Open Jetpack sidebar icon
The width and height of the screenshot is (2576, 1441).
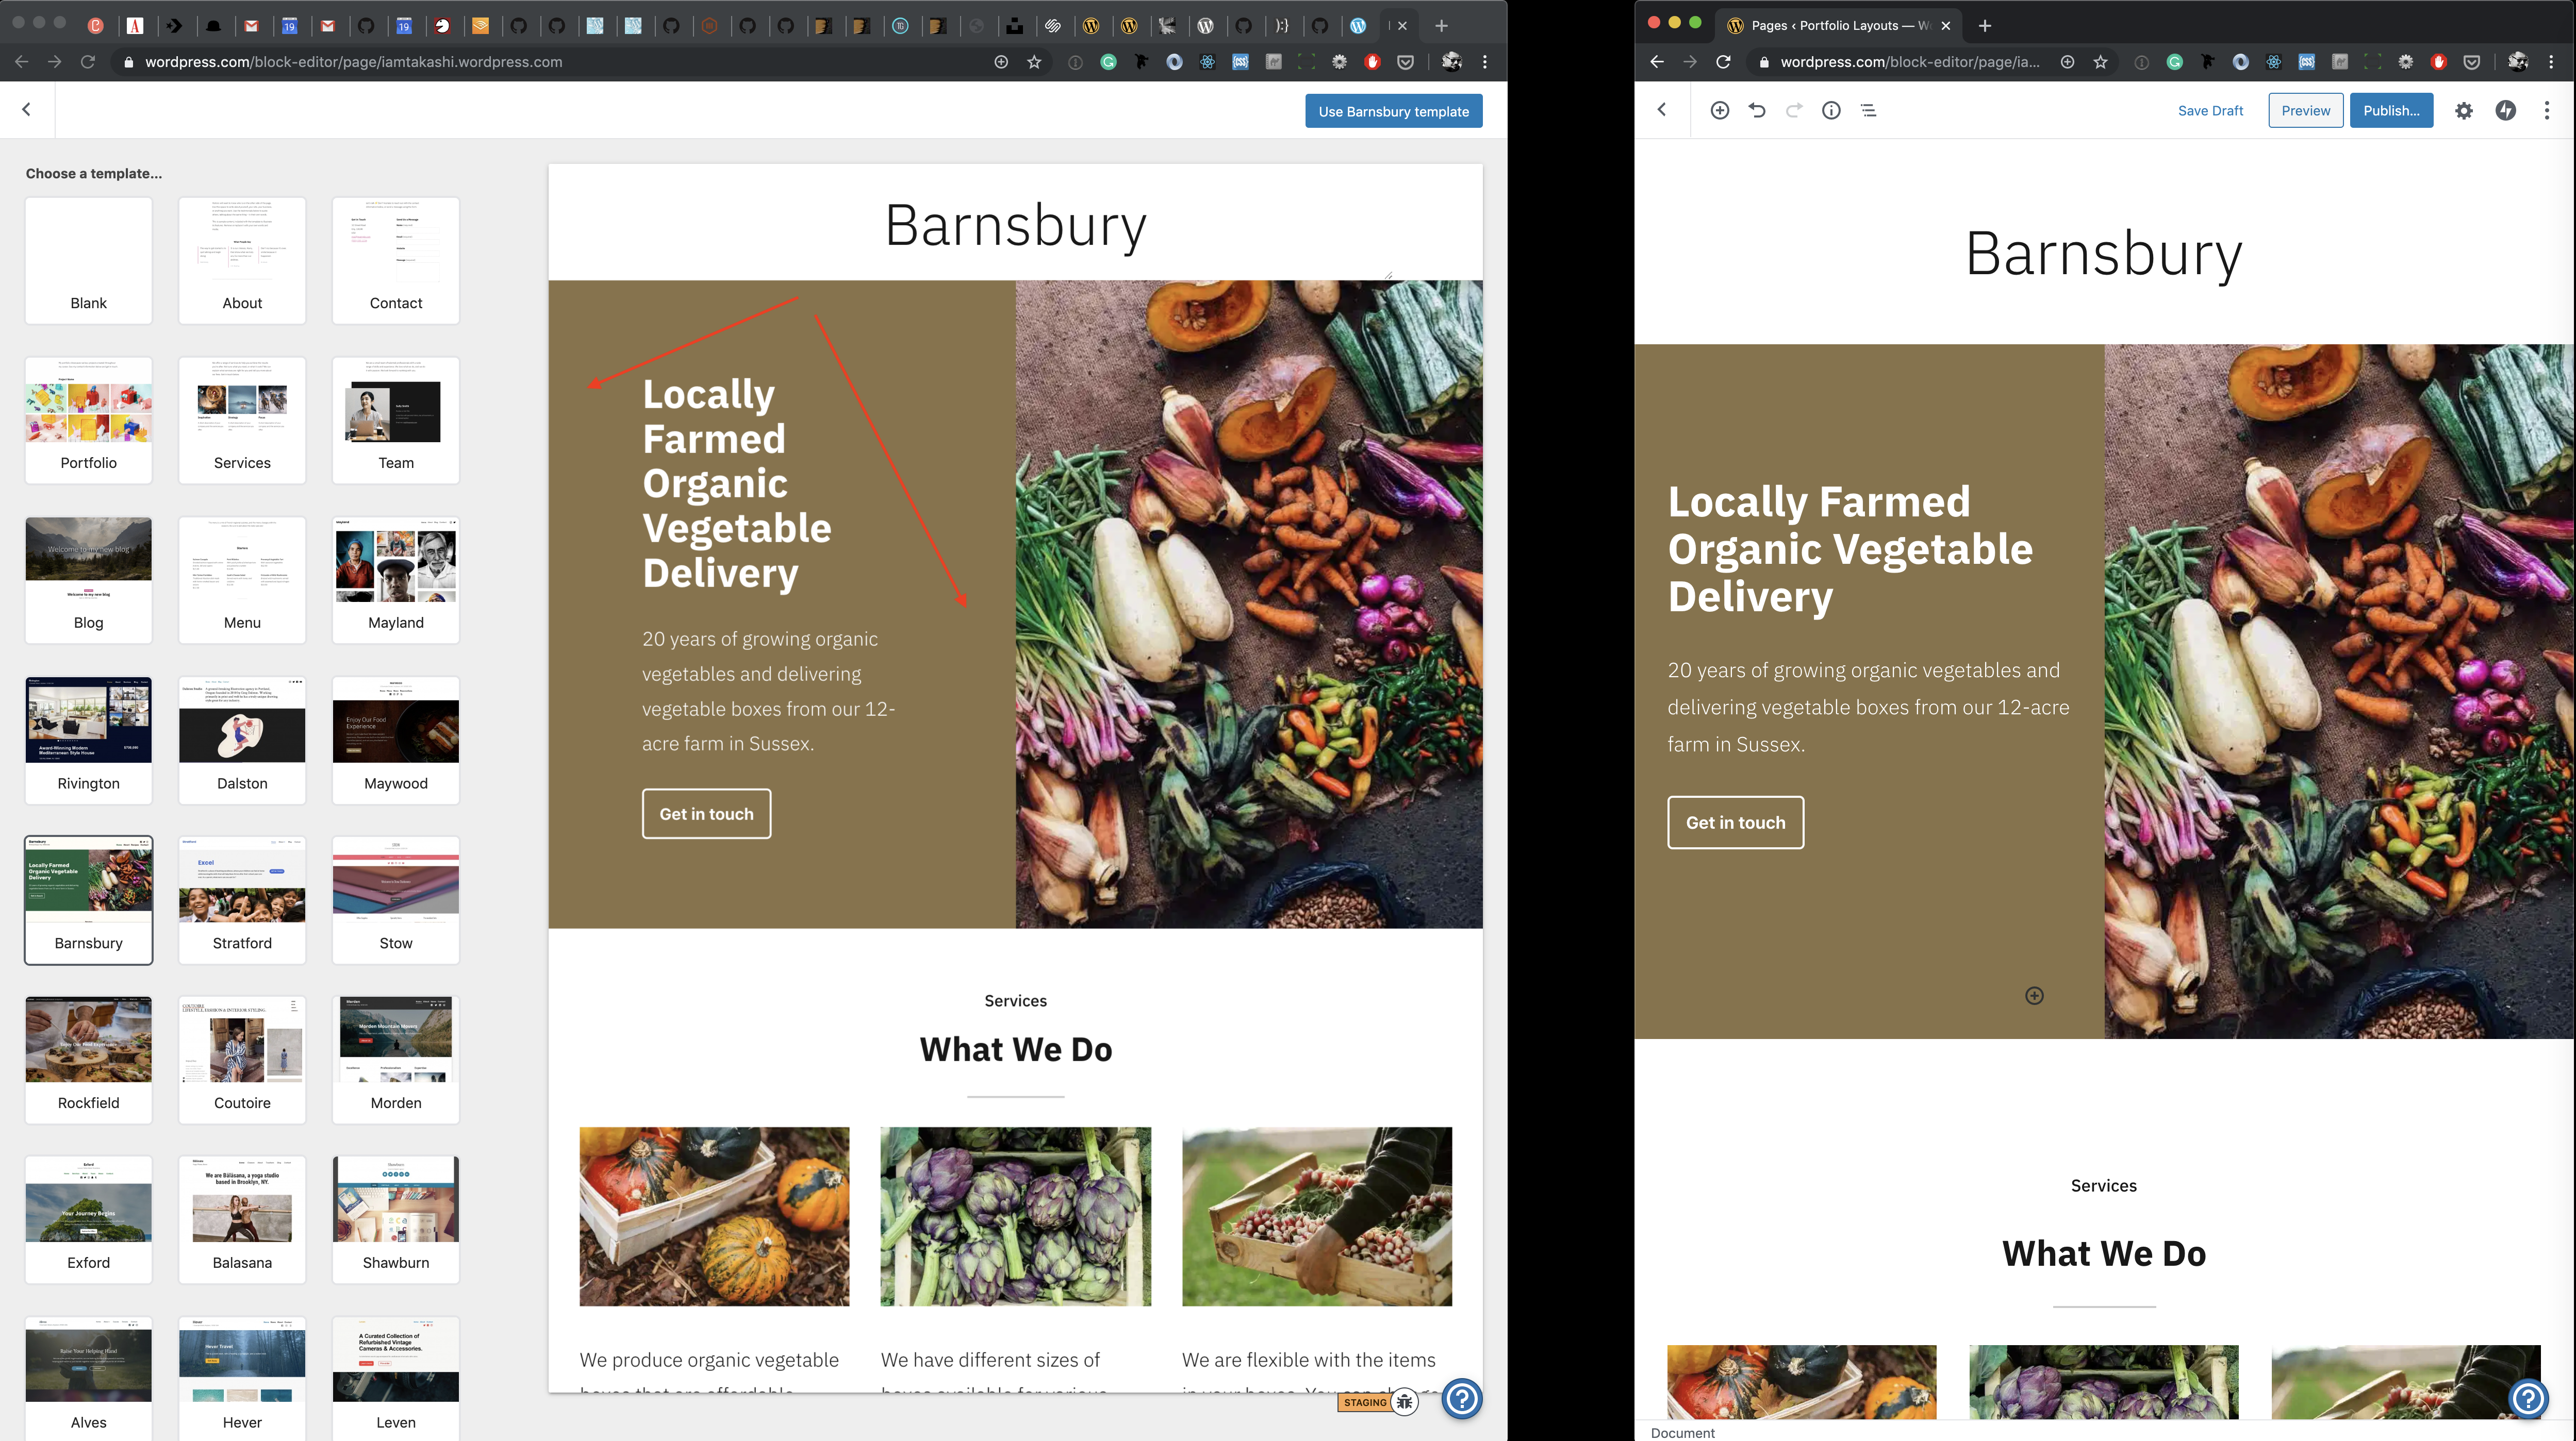tap(2505, 111)
